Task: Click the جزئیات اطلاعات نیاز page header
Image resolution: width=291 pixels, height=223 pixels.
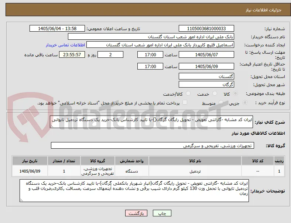Action: 264,10
